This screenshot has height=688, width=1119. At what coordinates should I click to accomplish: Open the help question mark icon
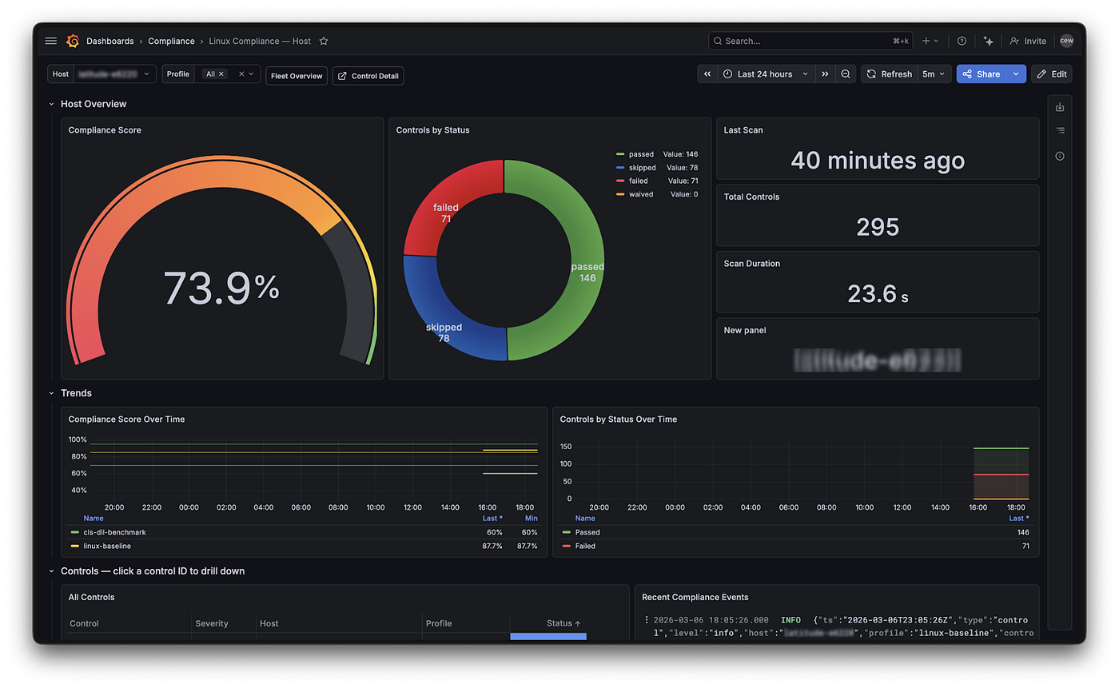coord(962,41)
